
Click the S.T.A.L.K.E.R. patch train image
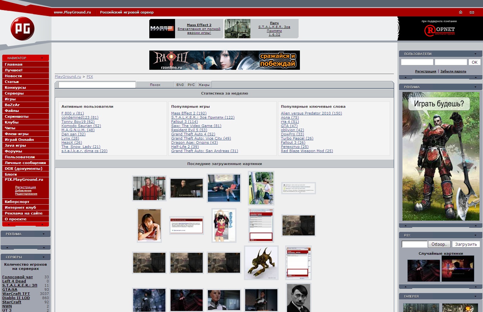click(237, 29)
